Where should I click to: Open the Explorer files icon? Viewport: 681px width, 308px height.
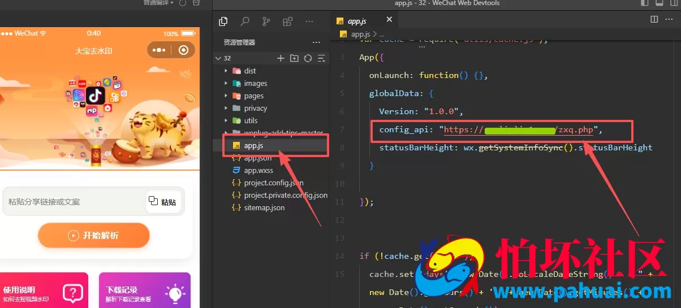coord(223,21)
